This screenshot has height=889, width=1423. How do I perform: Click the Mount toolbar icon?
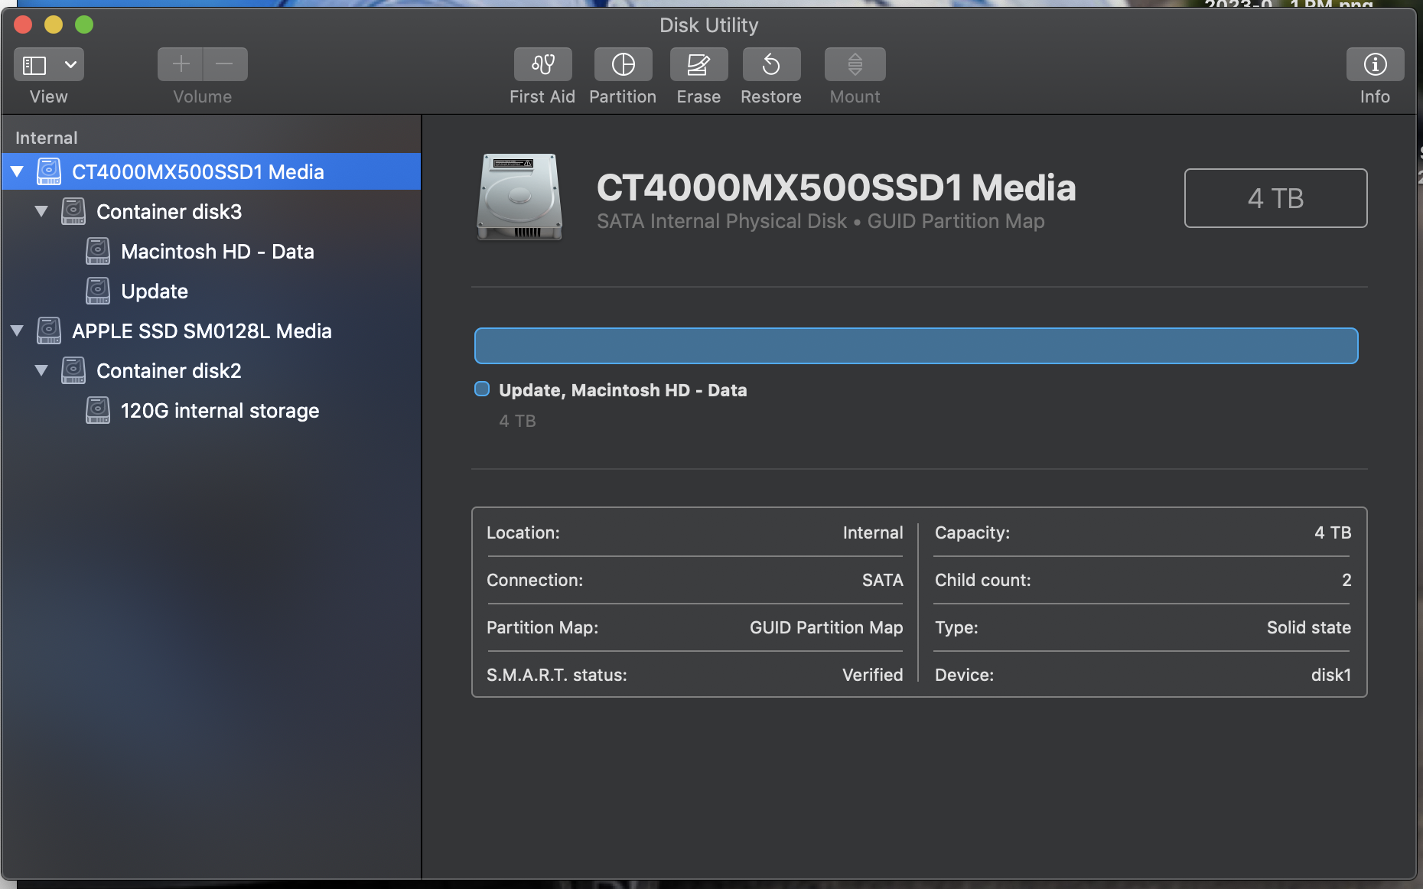tap(855, 64)
